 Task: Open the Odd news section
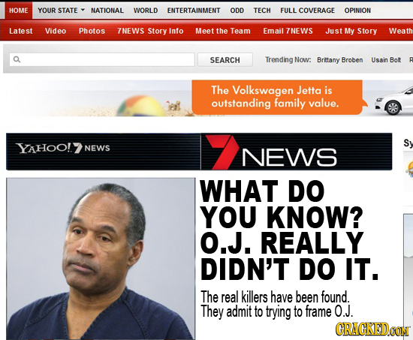[x=237, y=11]
